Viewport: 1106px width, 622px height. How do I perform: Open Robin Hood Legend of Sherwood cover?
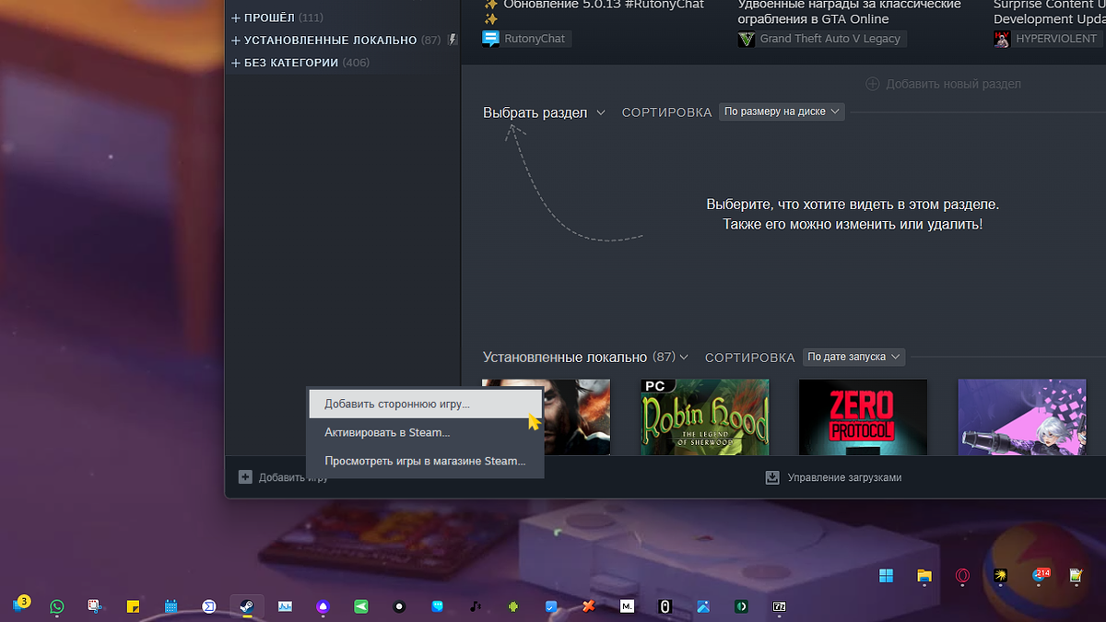pyautogui.click(x=705, y=417)
